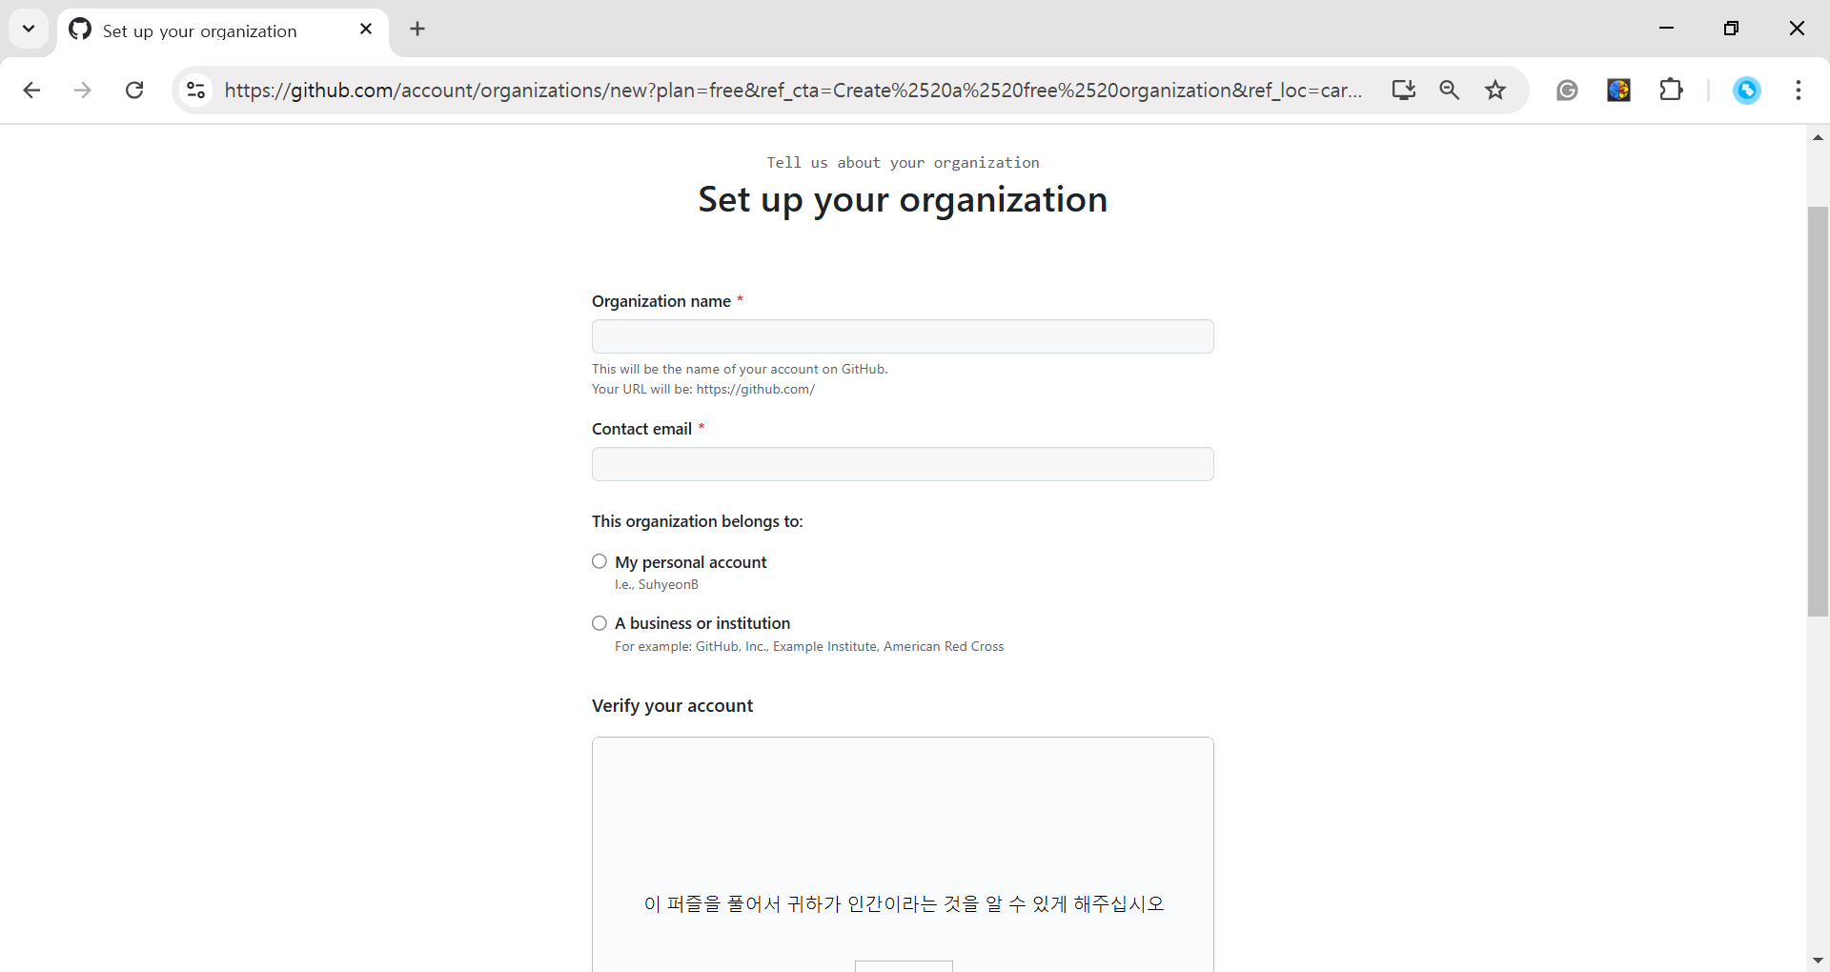1830x972 pixels.
Task: Click the install app icon in address bar
Action: (1403, 90)
